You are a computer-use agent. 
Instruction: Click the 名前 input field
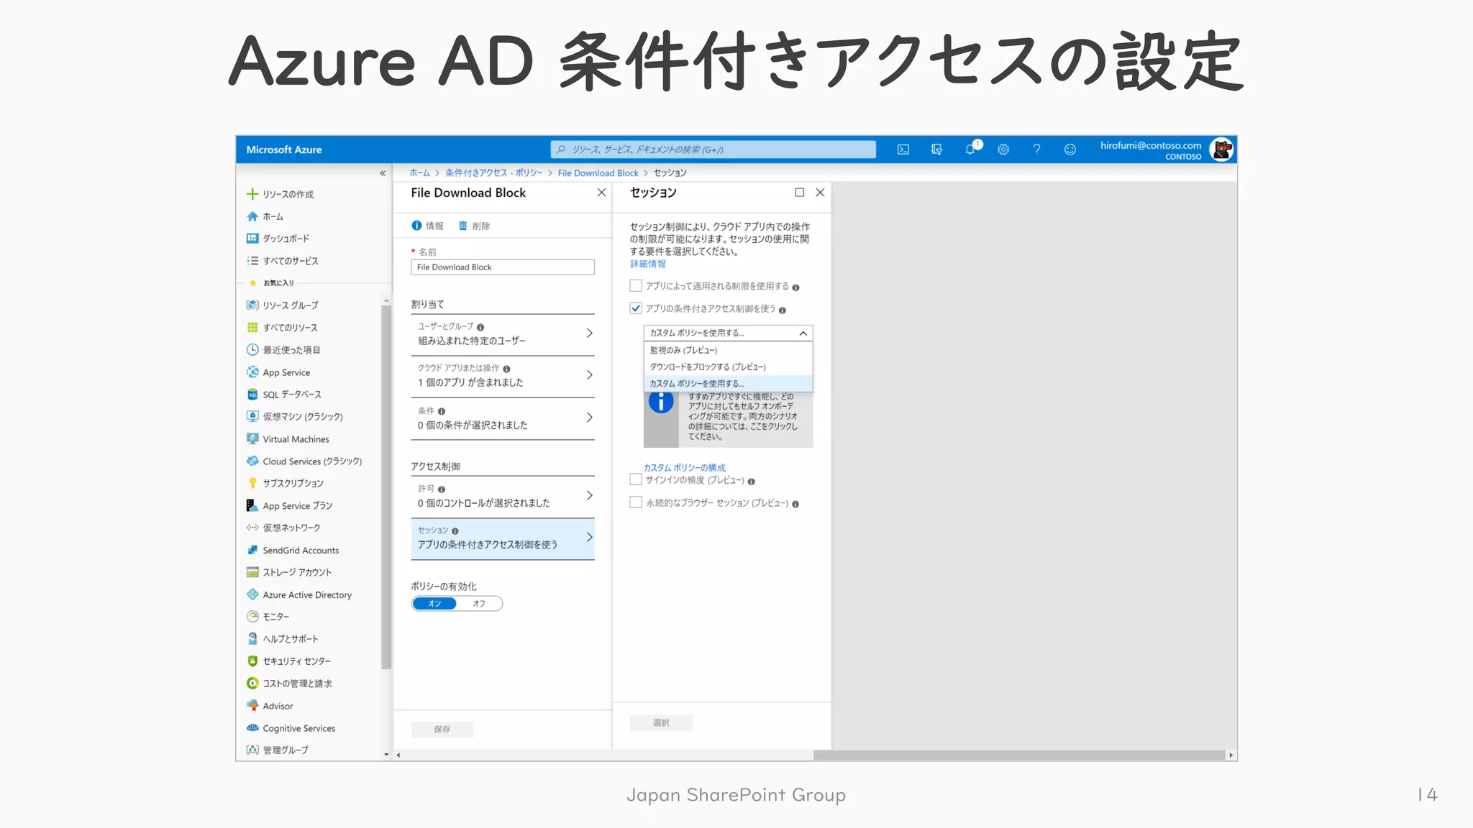pyautogui.click(x=503, y=267)
